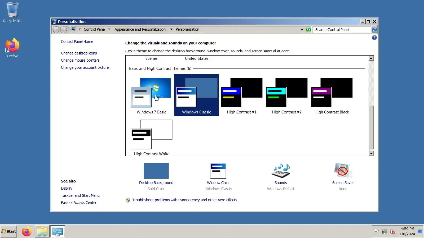Open the Start menu
Image resolution: width=424 pixels, height=238 pixels.
[9, 231]
